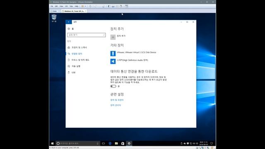Click network icon in system tray

point(191,144)
